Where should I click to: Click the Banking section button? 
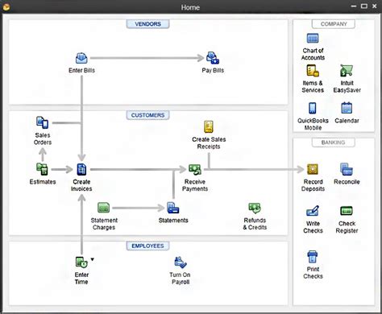[334, 143]
